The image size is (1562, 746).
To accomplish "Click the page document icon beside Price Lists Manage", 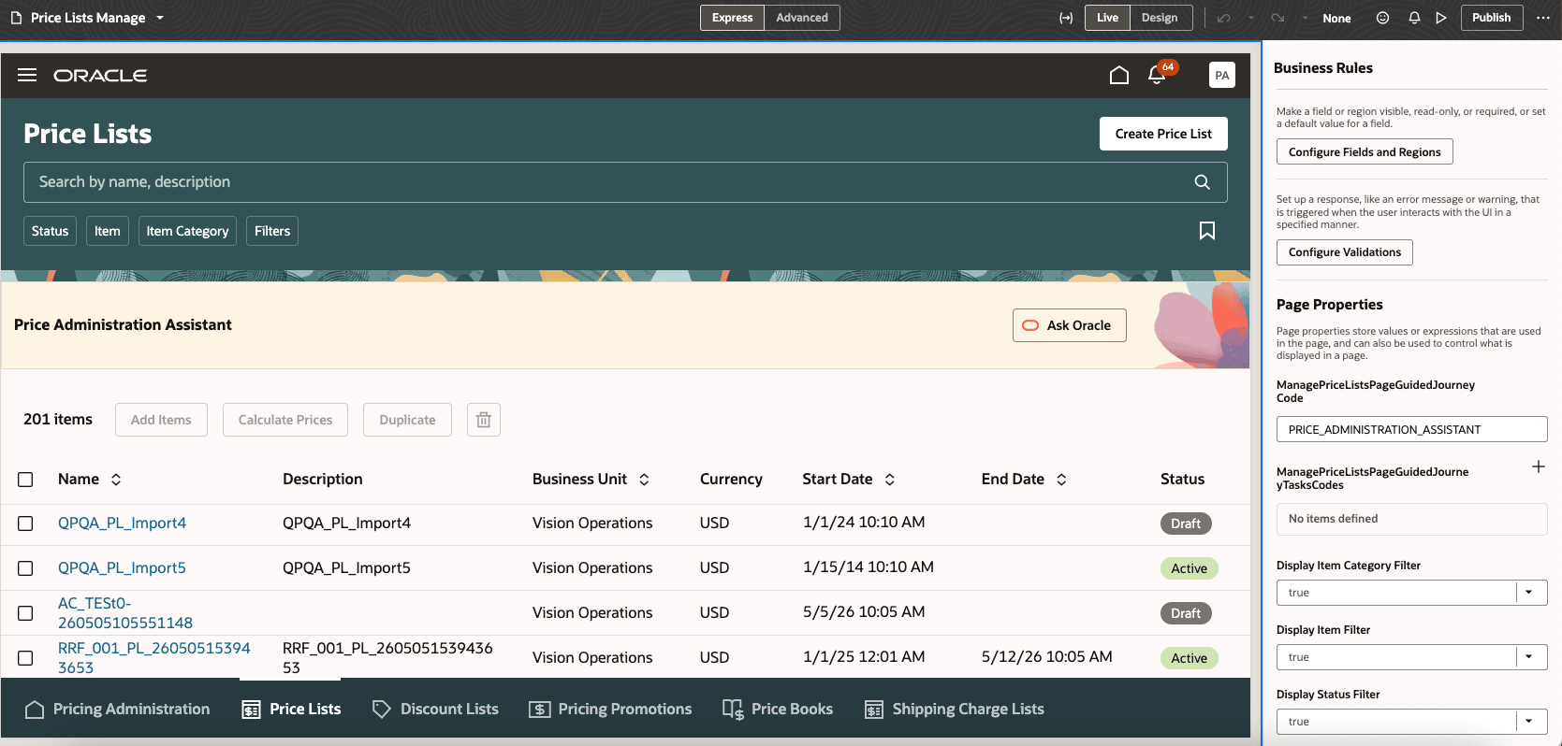I will pos(16,18).
